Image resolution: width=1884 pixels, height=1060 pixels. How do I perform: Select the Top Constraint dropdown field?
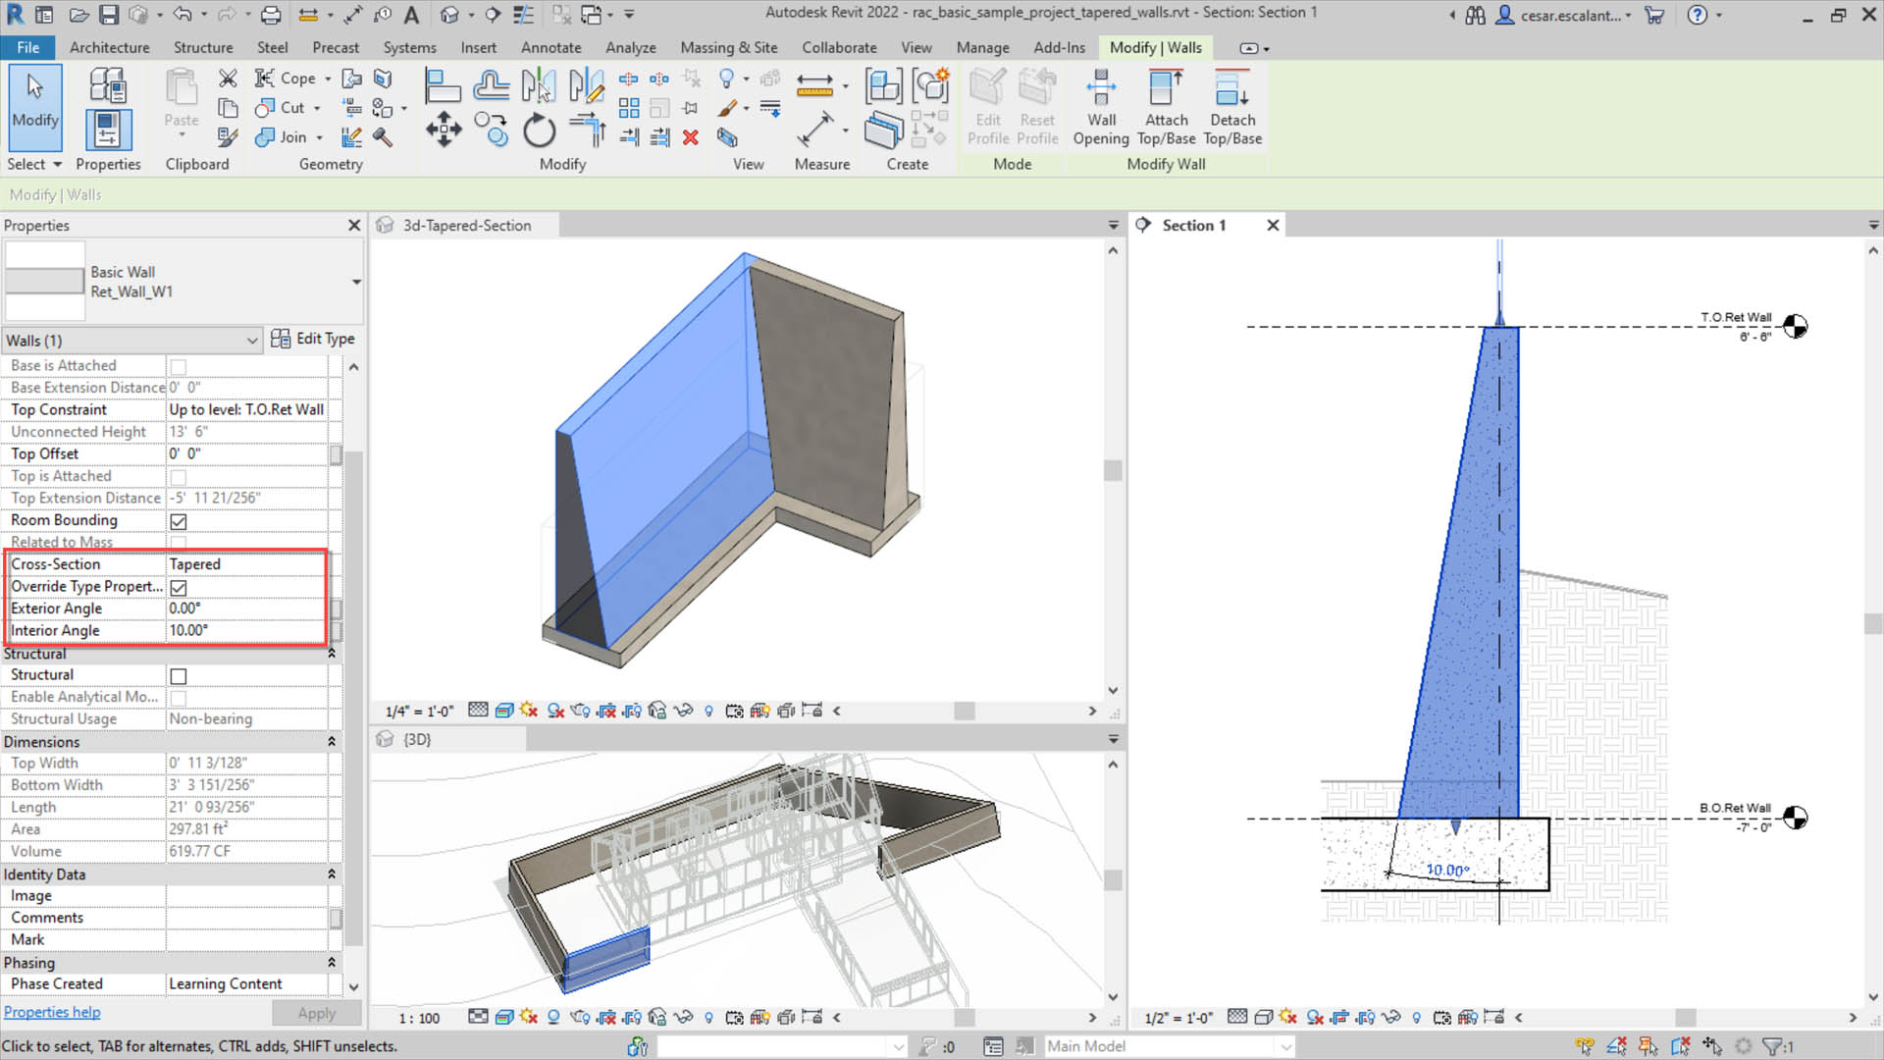[x=246, y=409]
